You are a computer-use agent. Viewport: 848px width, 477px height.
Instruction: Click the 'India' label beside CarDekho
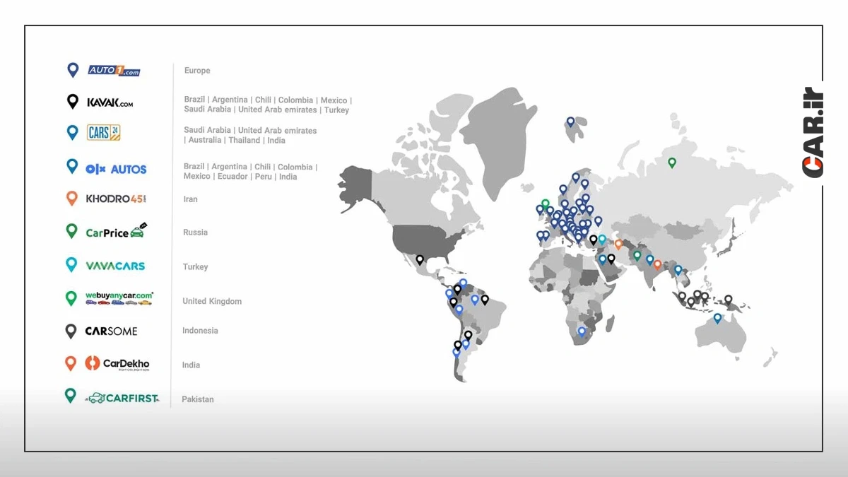[191, 365]
